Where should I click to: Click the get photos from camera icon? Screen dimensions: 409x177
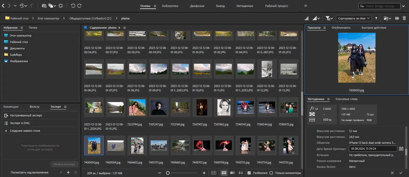44,6
